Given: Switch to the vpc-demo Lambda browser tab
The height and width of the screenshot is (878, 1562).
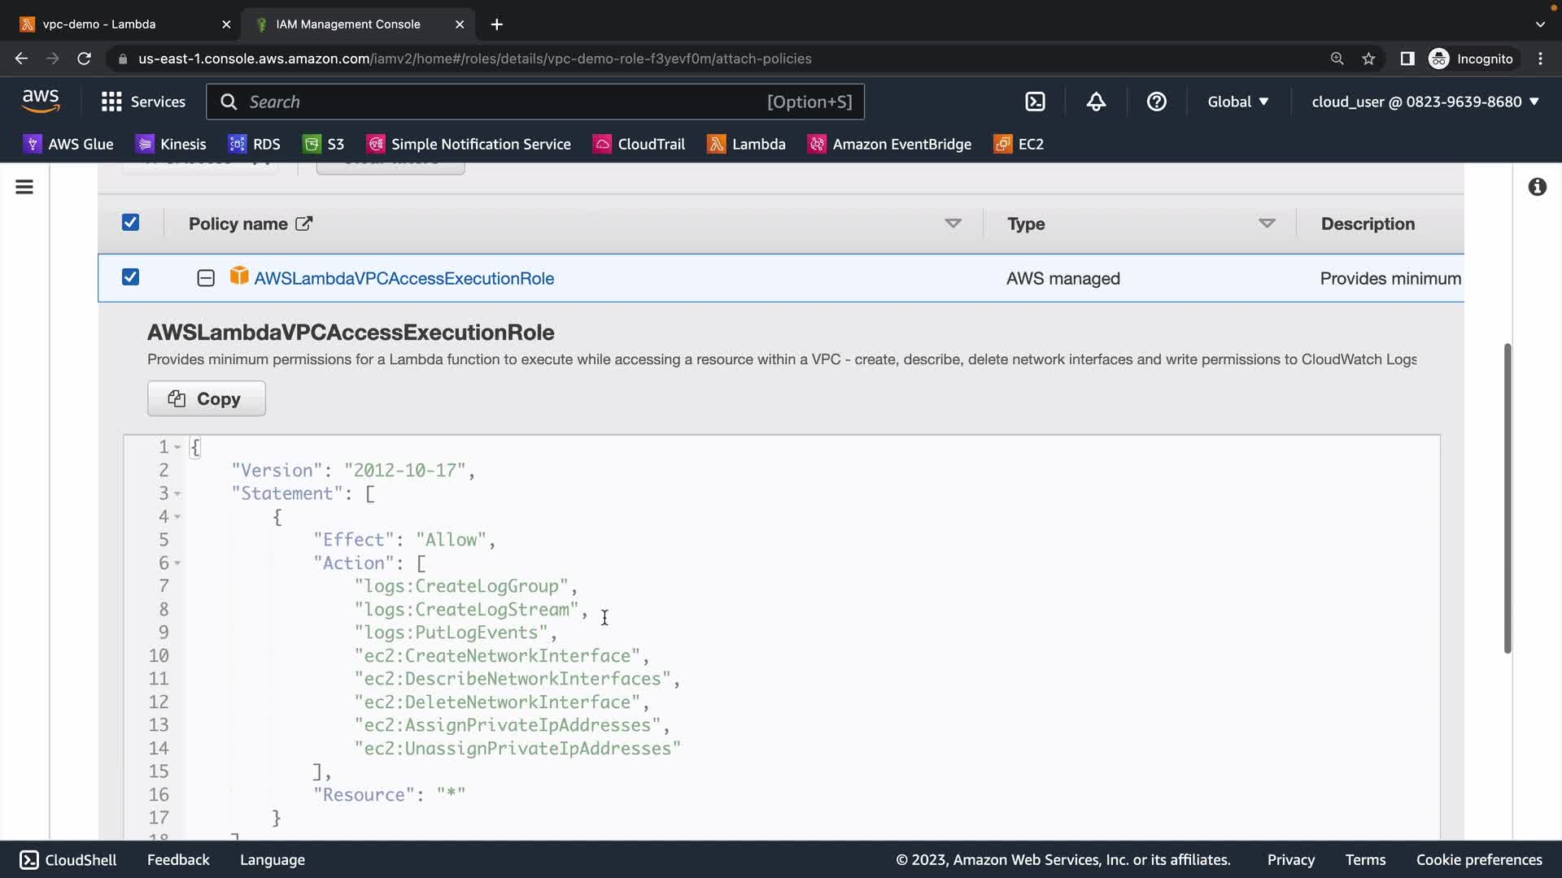Looking at the screenshot, I should coord(99,24).
